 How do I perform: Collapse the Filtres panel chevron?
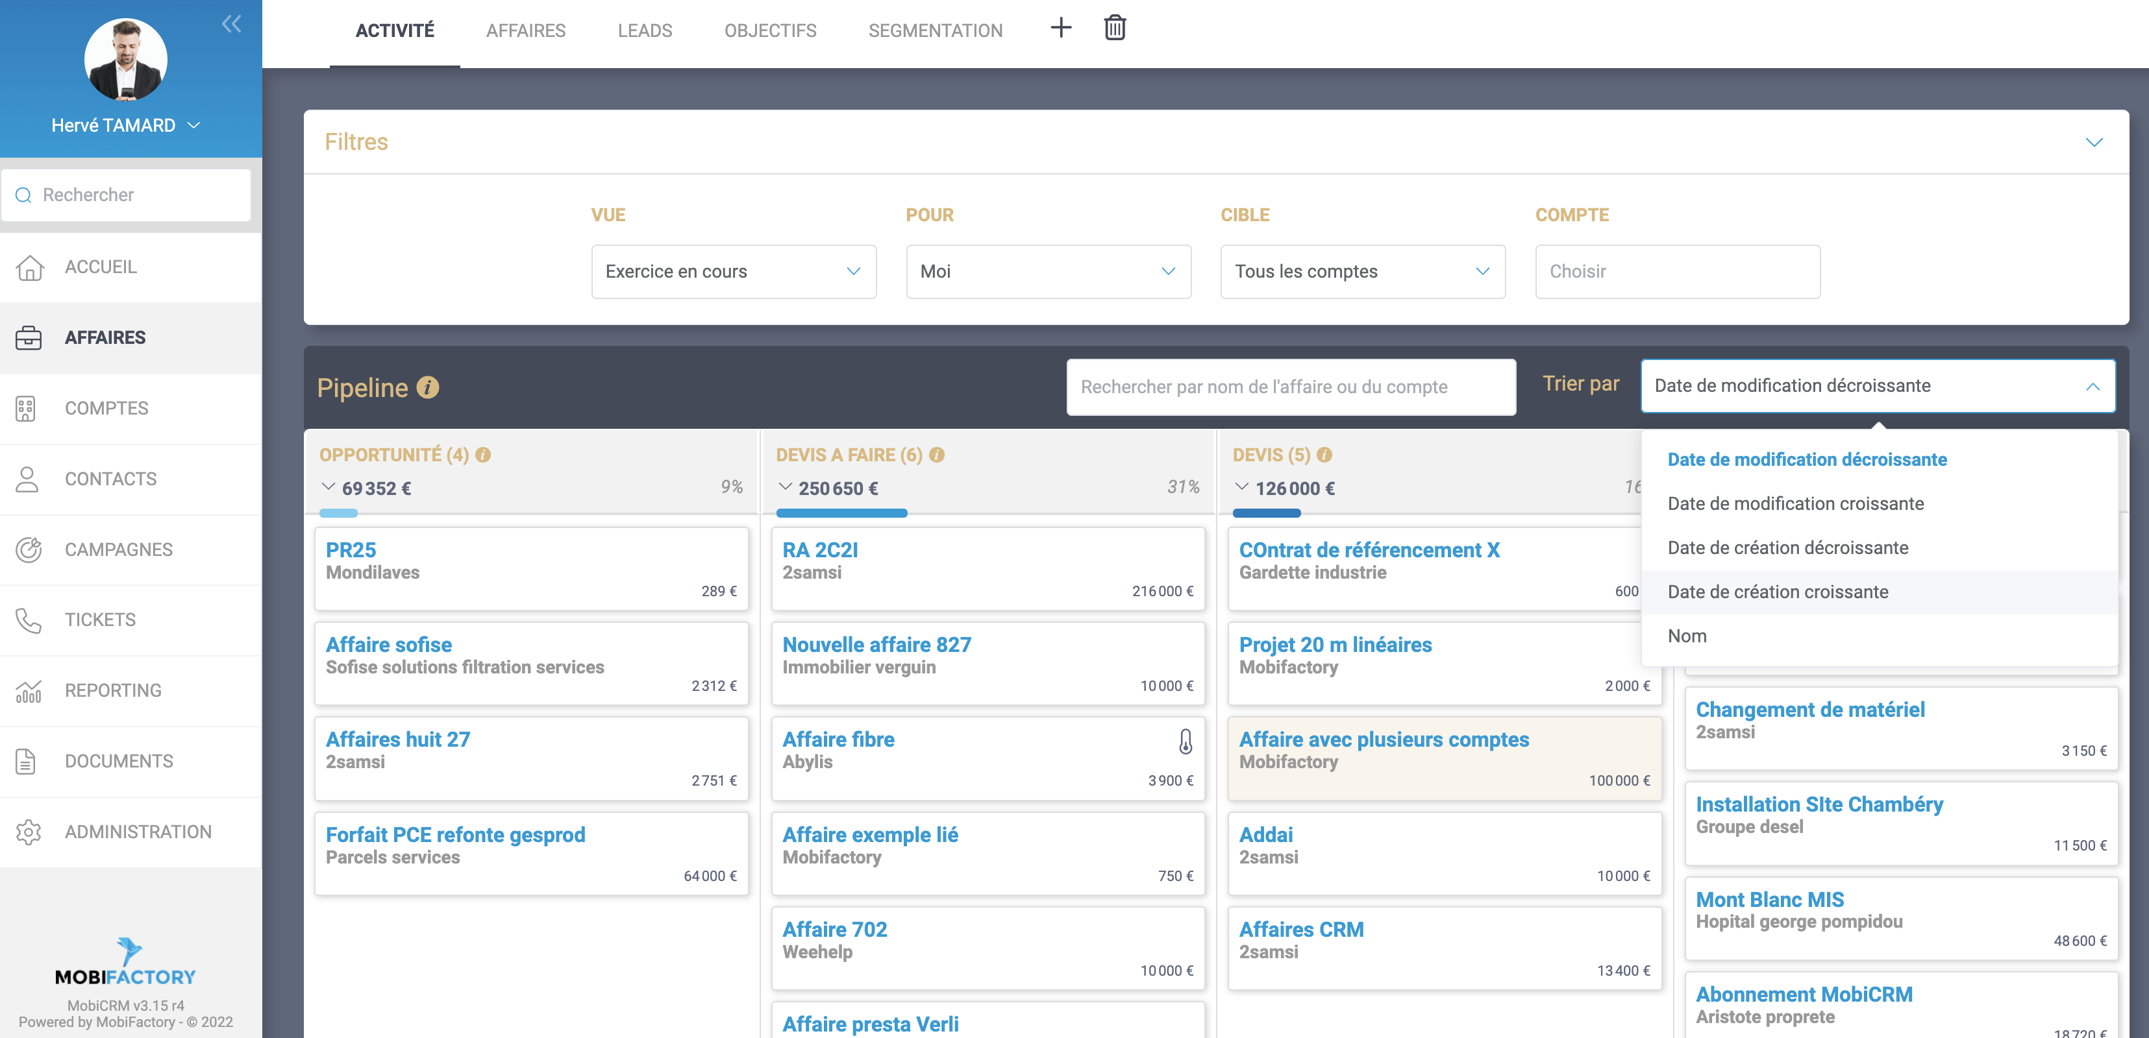click(2093, 141)
